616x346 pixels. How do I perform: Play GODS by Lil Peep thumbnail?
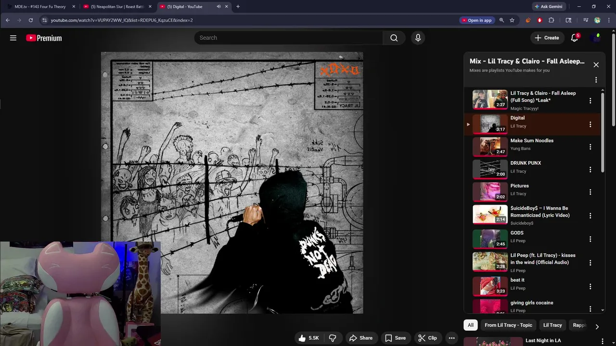(490, 239)
